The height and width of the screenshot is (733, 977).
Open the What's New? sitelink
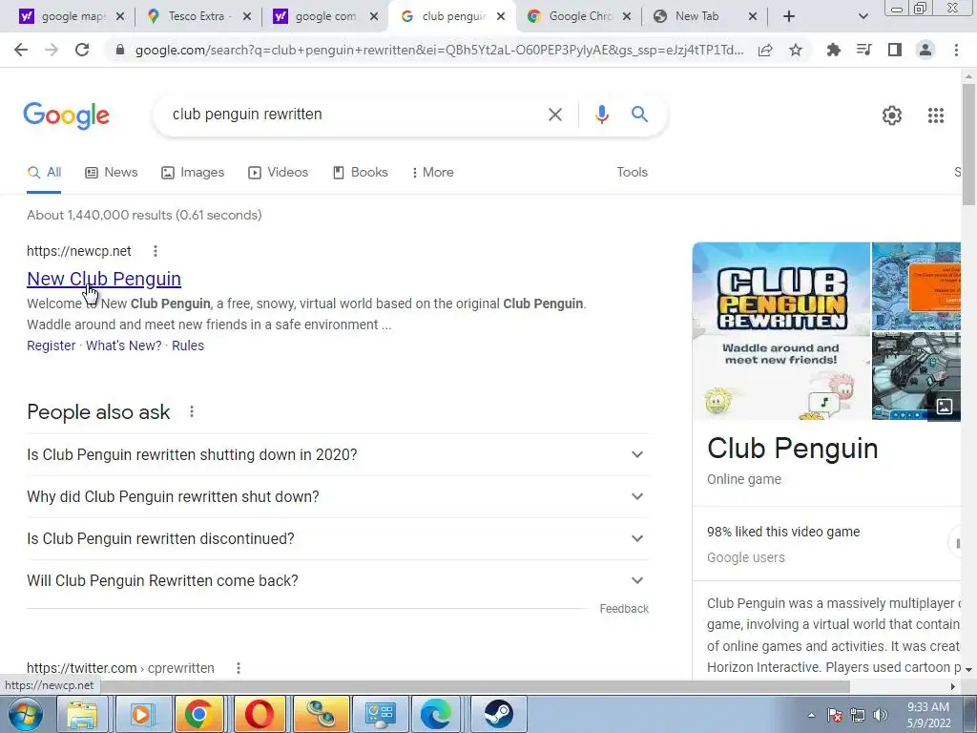[x=123, y=346]
